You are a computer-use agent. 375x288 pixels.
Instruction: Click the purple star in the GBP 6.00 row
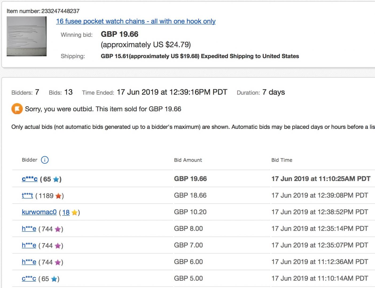[57, 262]
